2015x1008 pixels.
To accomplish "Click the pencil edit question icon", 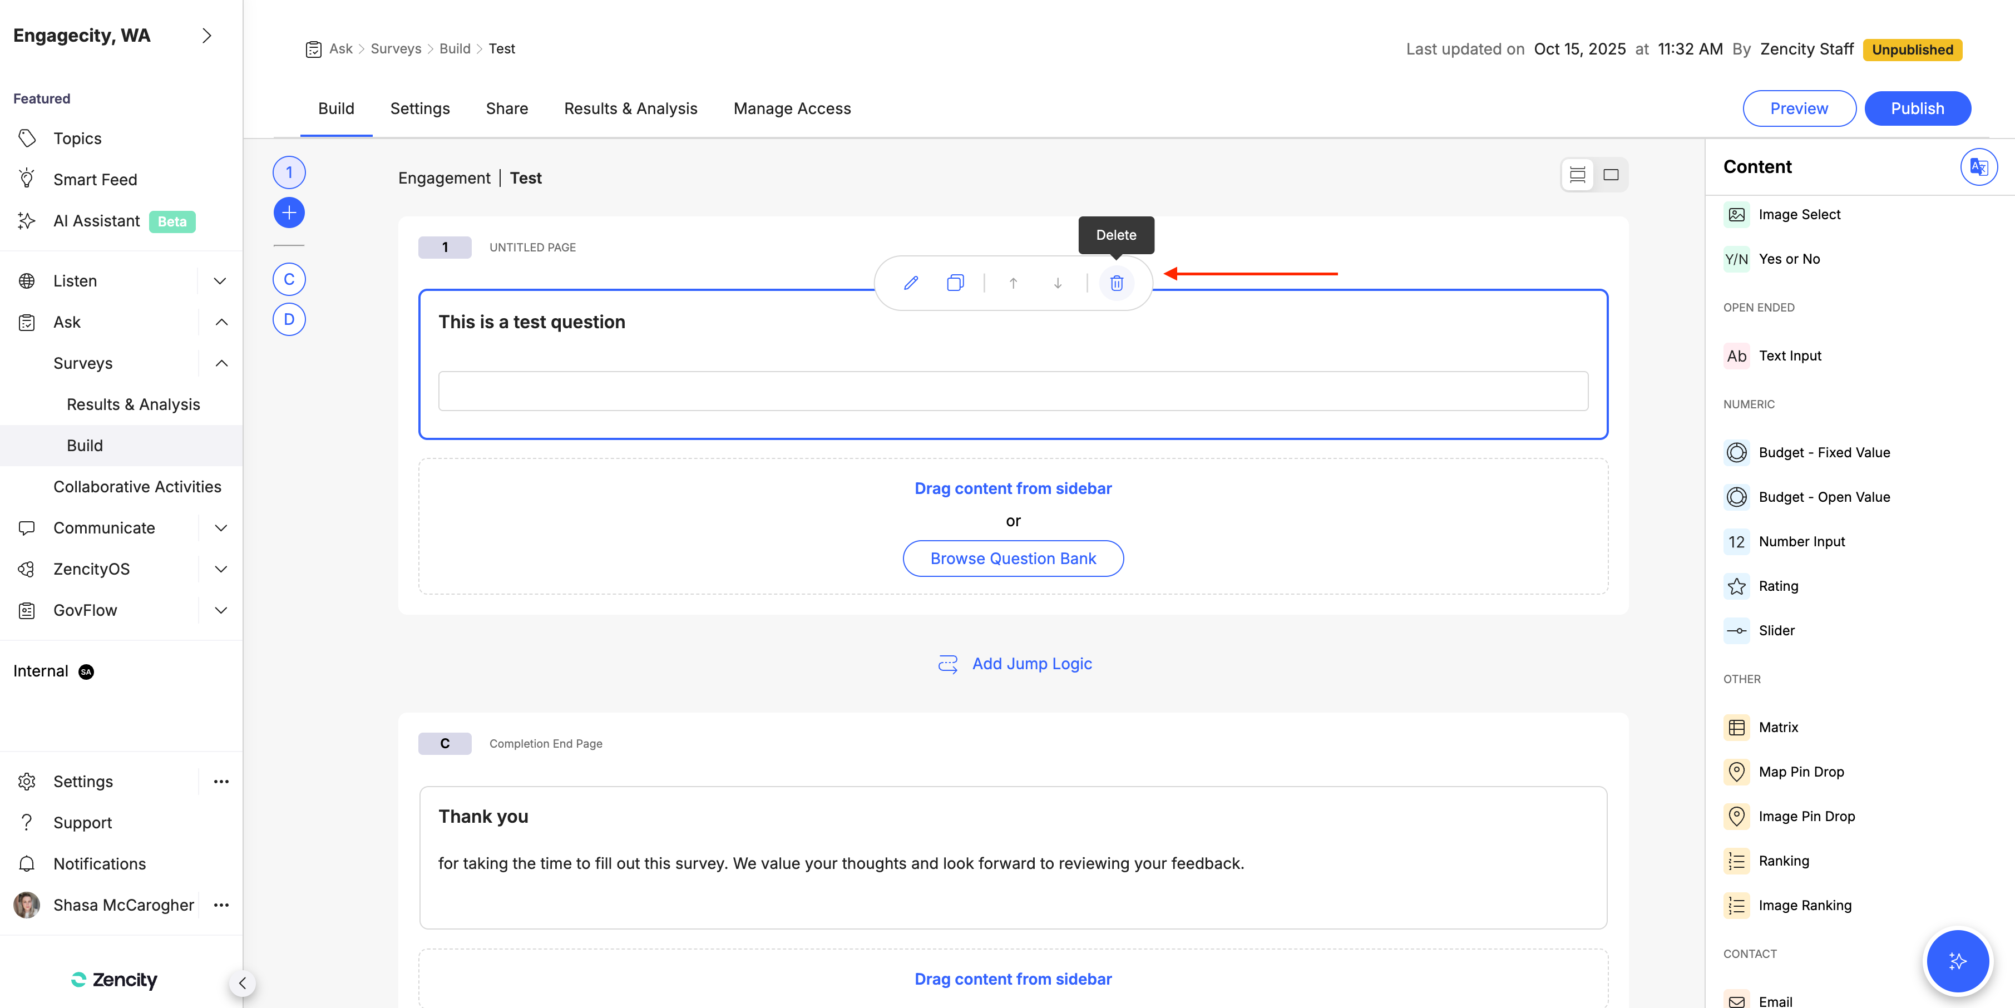I will [x=911, y=283].
